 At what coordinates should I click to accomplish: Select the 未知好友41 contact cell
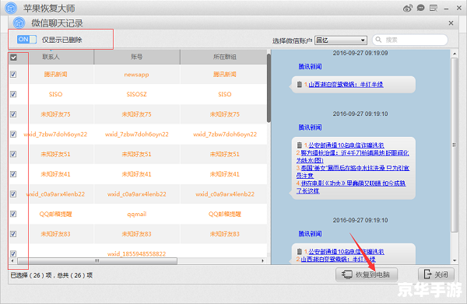(56, 174)
